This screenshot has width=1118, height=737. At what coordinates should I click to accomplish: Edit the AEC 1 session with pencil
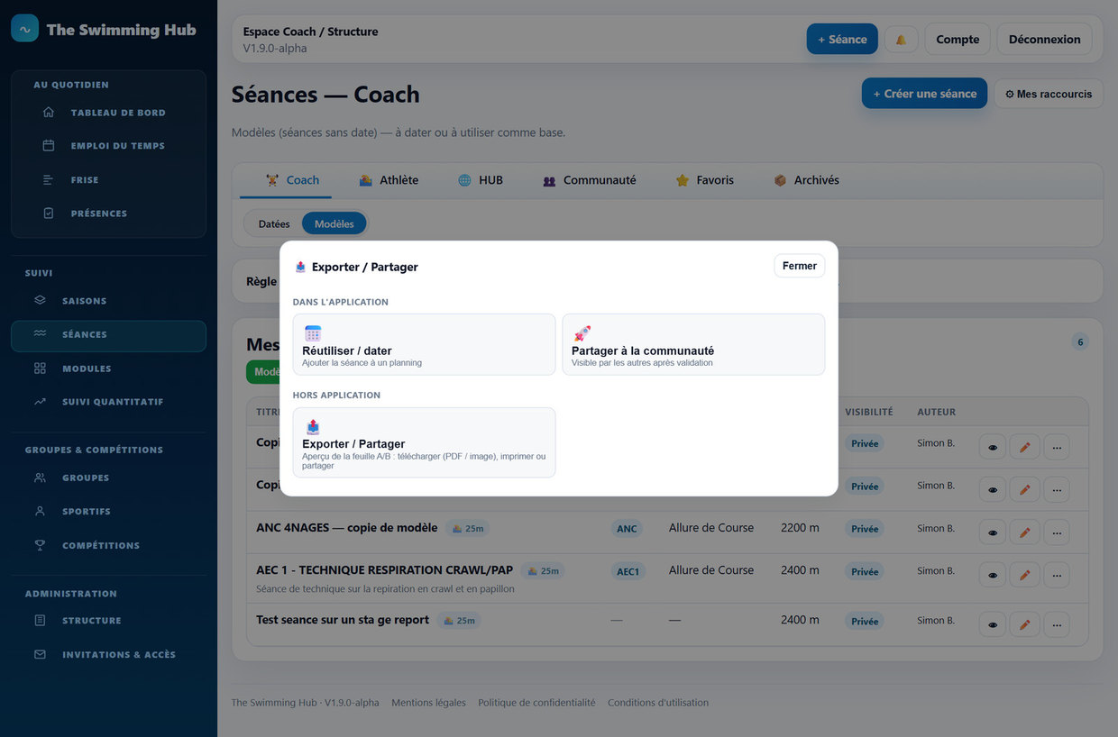pyautogui.click(x=1024, y=574)
